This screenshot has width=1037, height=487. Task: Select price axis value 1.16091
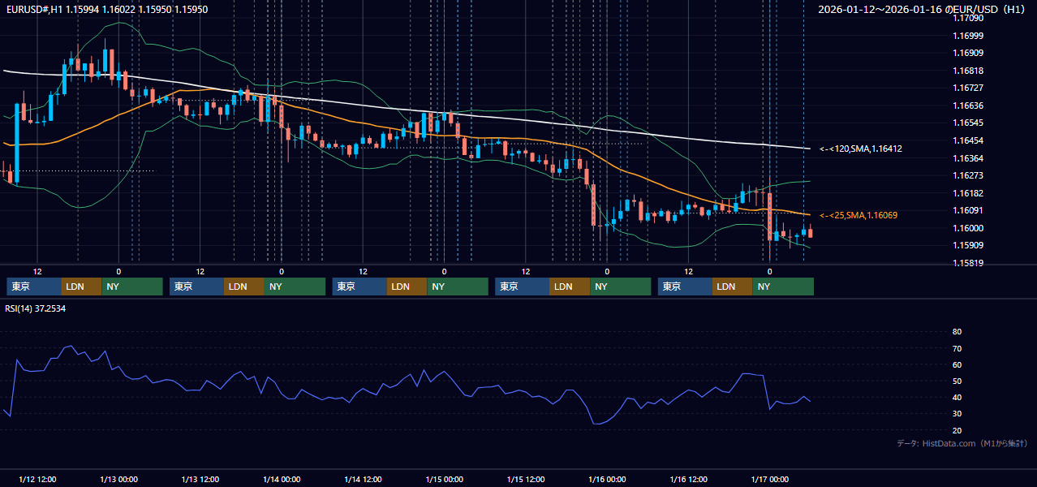point(967,211)
